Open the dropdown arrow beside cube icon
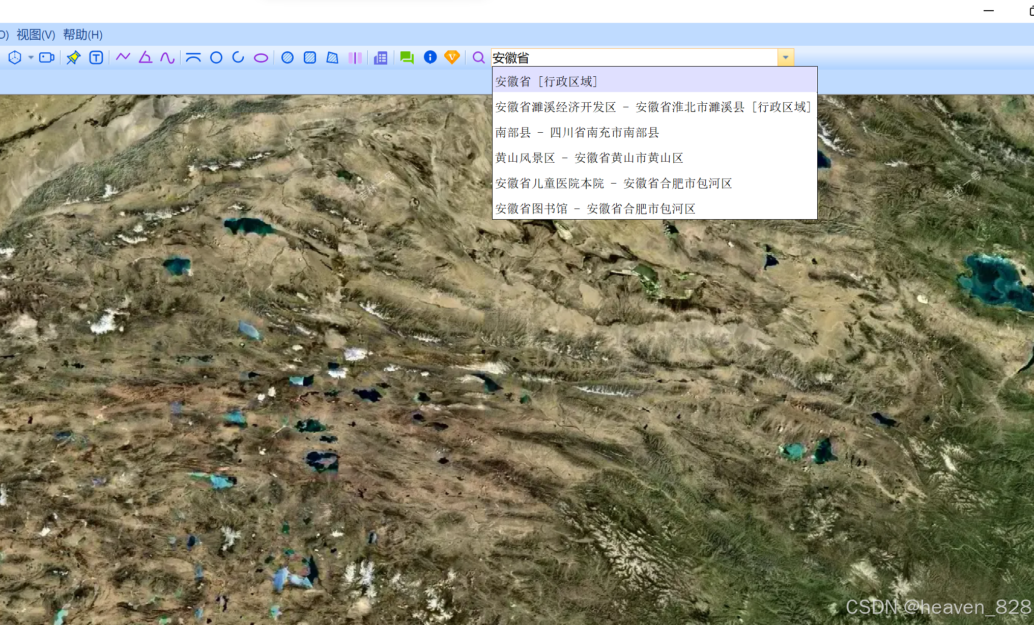This screenshot has width=1034, height=625. click(31, 57)
